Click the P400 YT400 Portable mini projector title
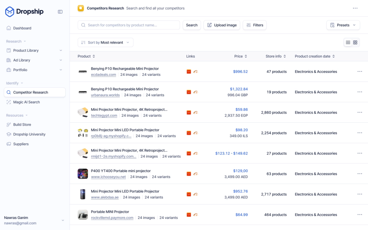The width and height of the screenshot is (368, 230). [121, 171]
